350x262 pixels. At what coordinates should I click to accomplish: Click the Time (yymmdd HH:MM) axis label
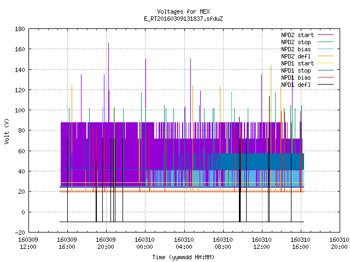pyautogui.click(x=183, y=257)
